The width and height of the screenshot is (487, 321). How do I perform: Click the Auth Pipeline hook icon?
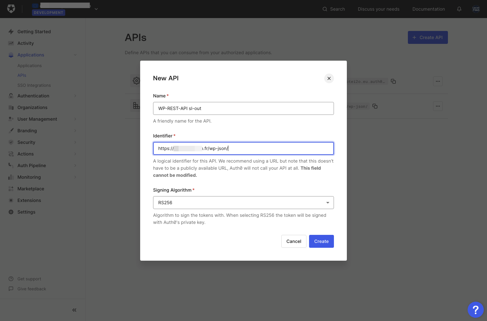11,165
